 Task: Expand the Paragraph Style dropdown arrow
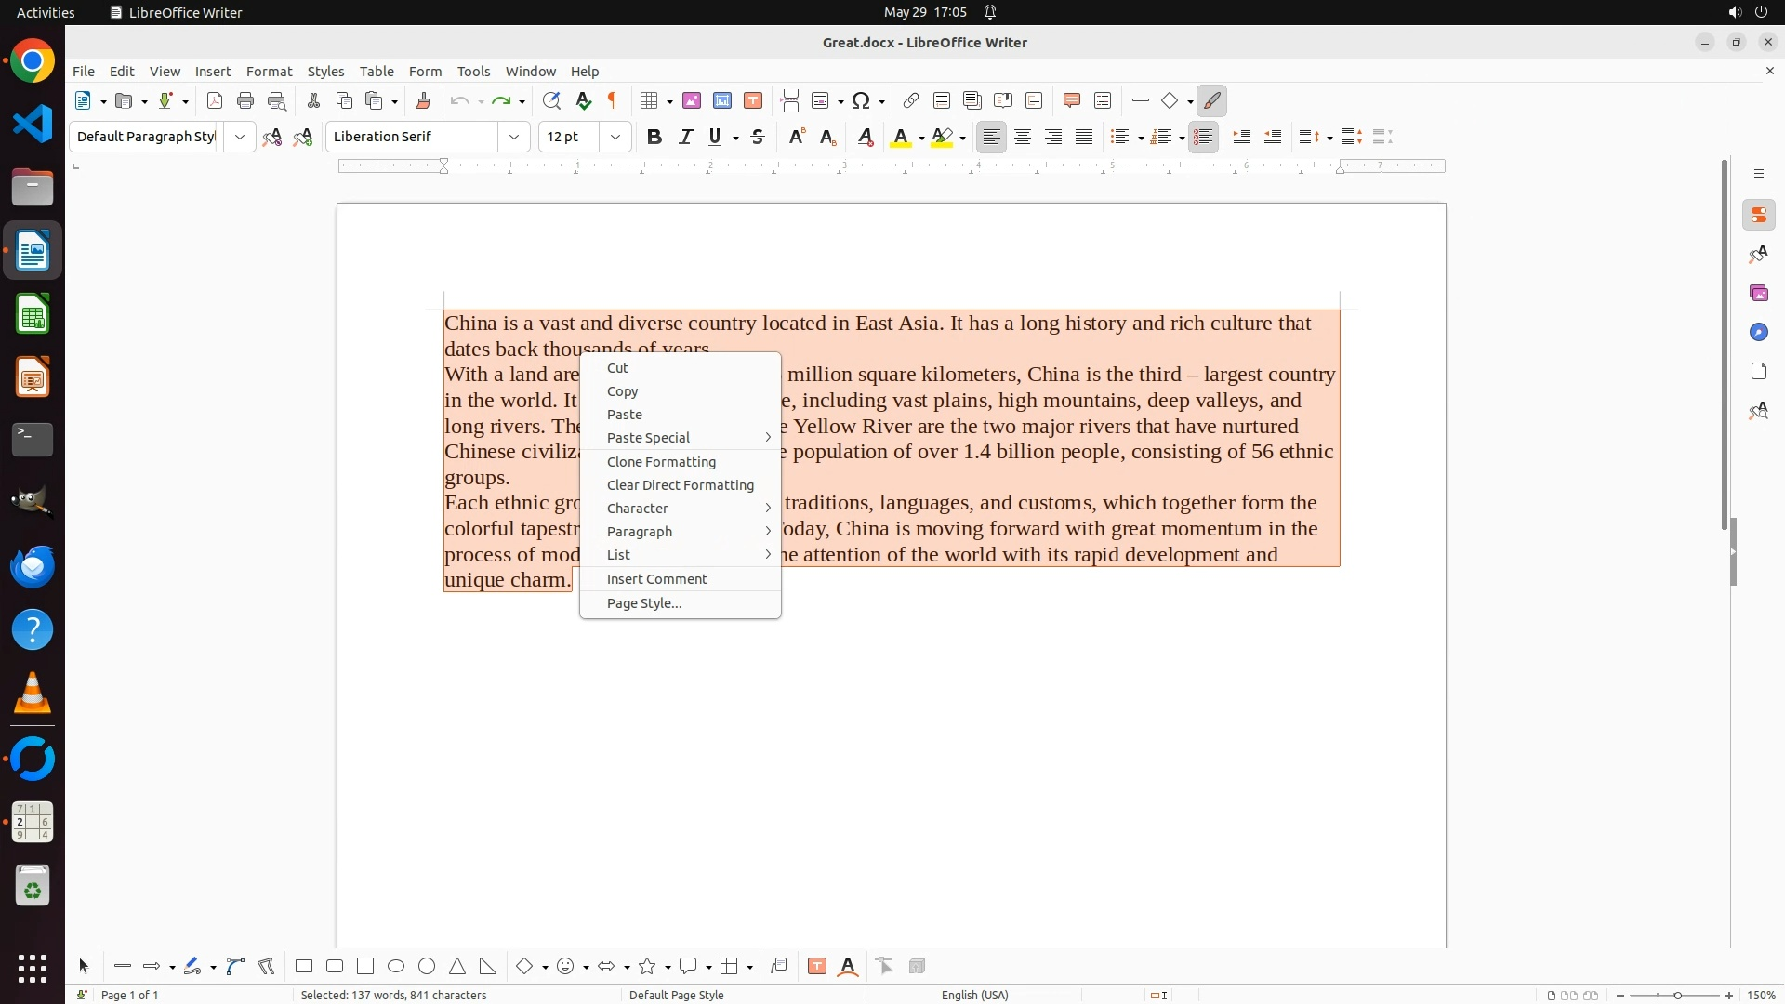click(240, 138)
